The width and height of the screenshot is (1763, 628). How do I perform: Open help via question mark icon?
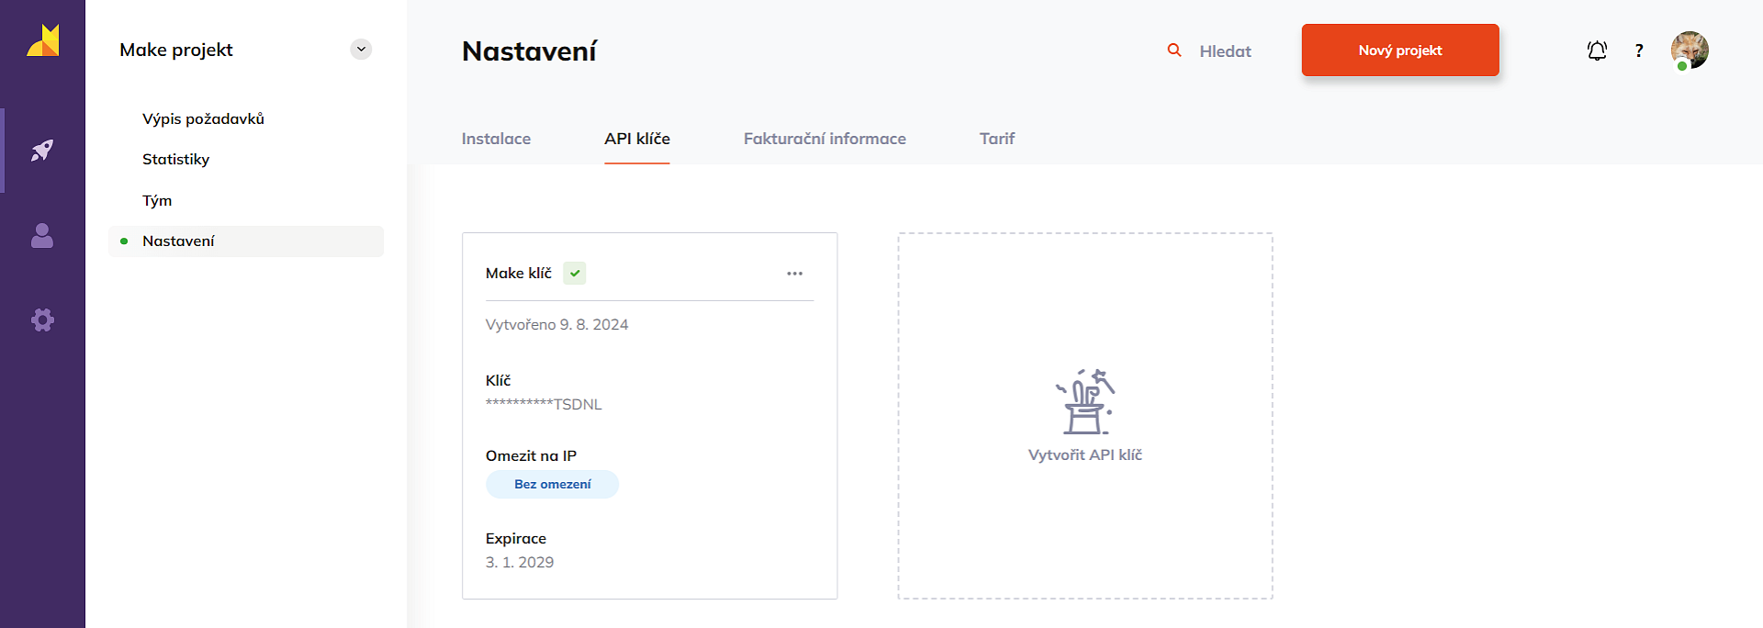tap(1639, 50)
